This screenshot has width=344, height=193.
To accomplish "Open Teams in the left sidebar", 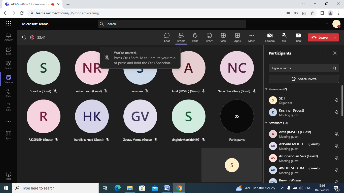I will [9, 65].
